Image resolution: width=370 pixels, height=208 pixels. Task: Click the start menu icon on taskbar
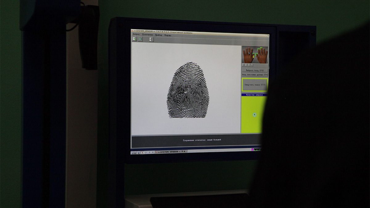pos(133,153)
